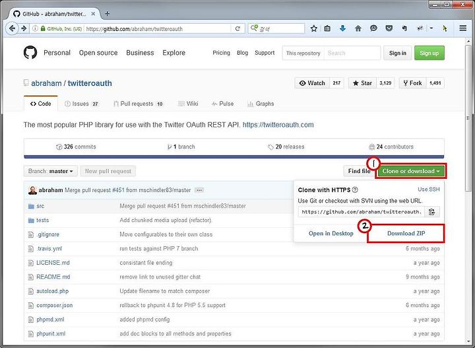Screen dimensions: 475x348
Task: Click the Watch button
Action: click(312, 83)
